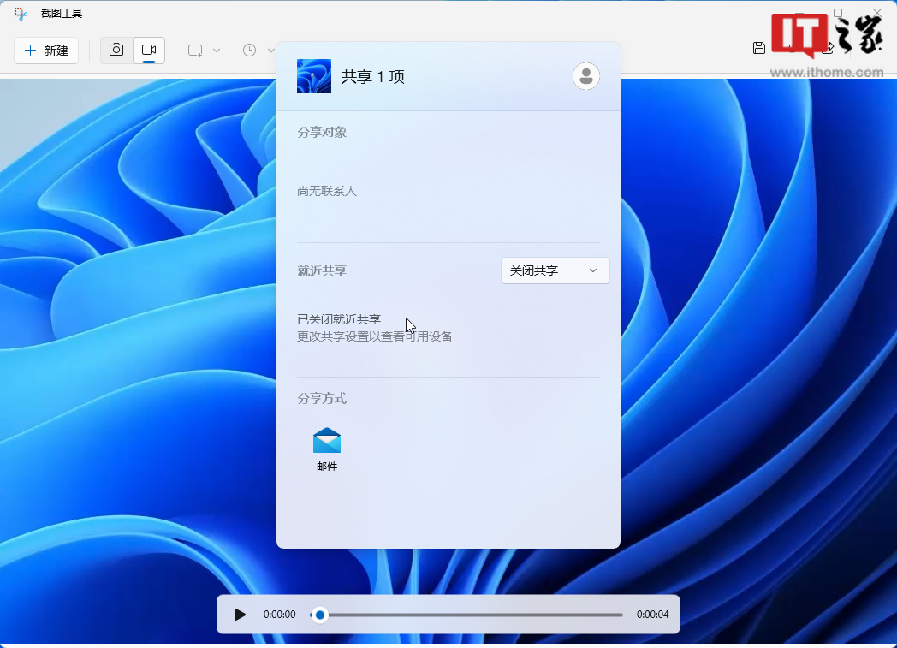Click the 截图工具 window title
The width and height of the screenshot is (897, 648).
pos(62,13)
